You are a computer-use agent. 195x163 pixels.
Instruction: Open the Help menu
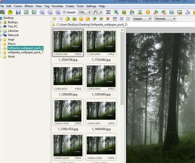tap(102, 6)
